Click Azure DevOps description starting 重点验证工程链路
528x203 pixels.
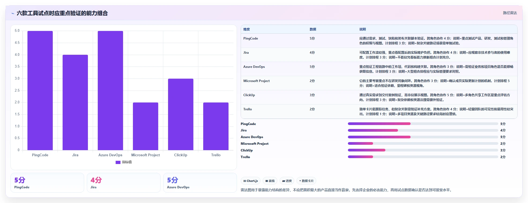(436, 69)
